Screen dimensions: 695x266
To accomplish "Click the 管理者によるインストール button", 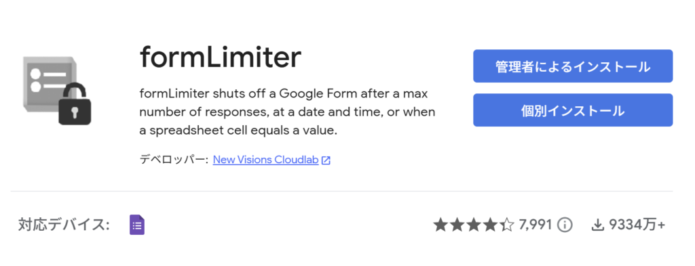I will point(573,66).
